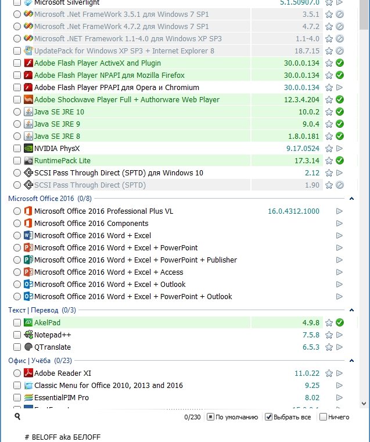Select the Java SE JRE 10 radio button
This screenshot has width=370, height=442.
[17, 112]
